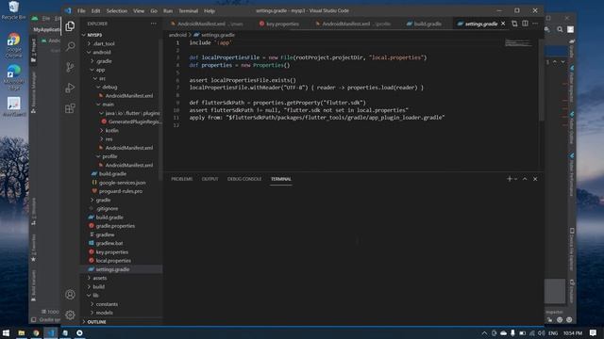604x339 pixels.
Task: Open Chrome from the taskbar
Action: [x=36, y=332]
